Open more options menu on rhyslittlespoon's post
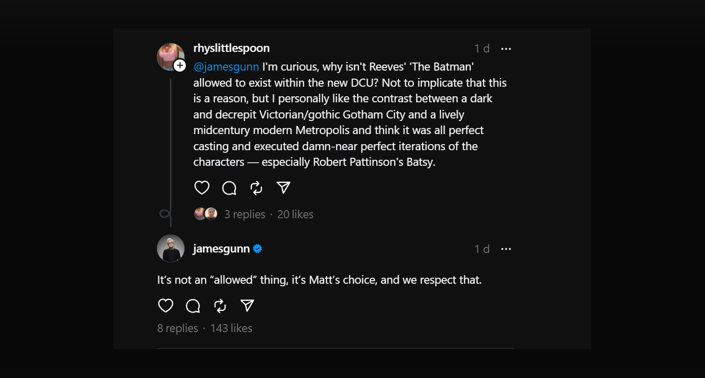Screen dimensions: 705x378 tap(506, 49)
